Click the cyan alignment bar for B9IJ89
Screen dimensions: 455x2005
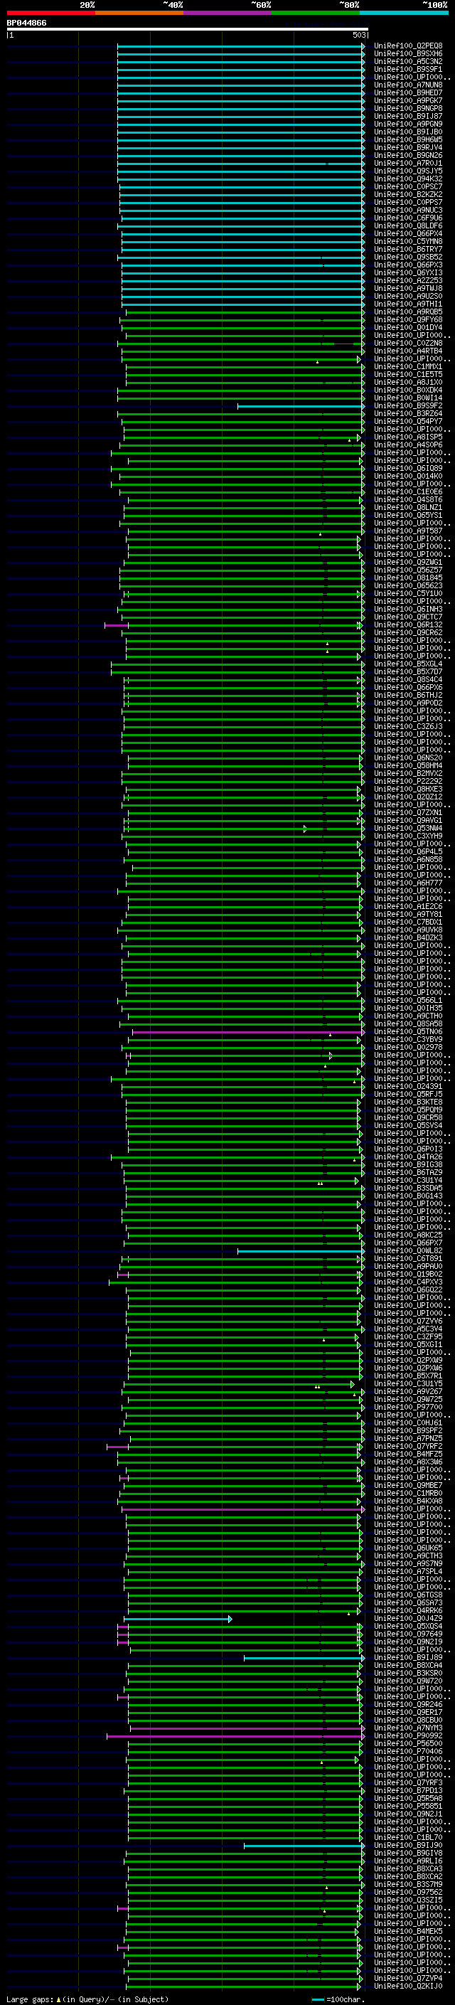point(304,1658)
